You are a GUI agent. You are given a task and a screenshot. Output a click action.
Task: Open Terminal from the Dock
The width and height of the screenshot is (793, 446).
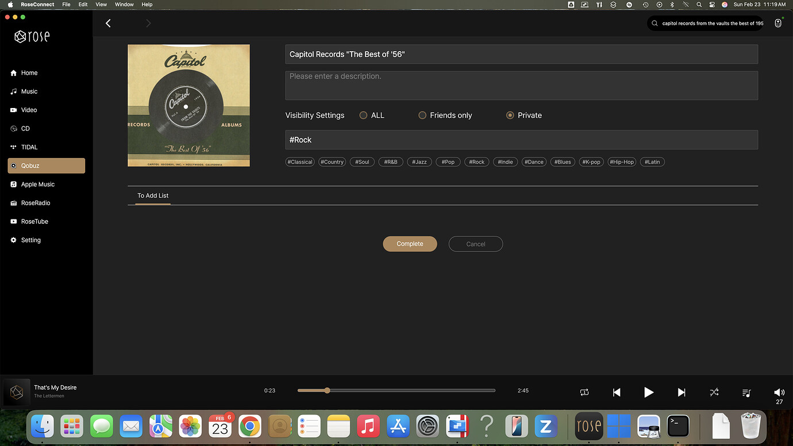(678, 426)
